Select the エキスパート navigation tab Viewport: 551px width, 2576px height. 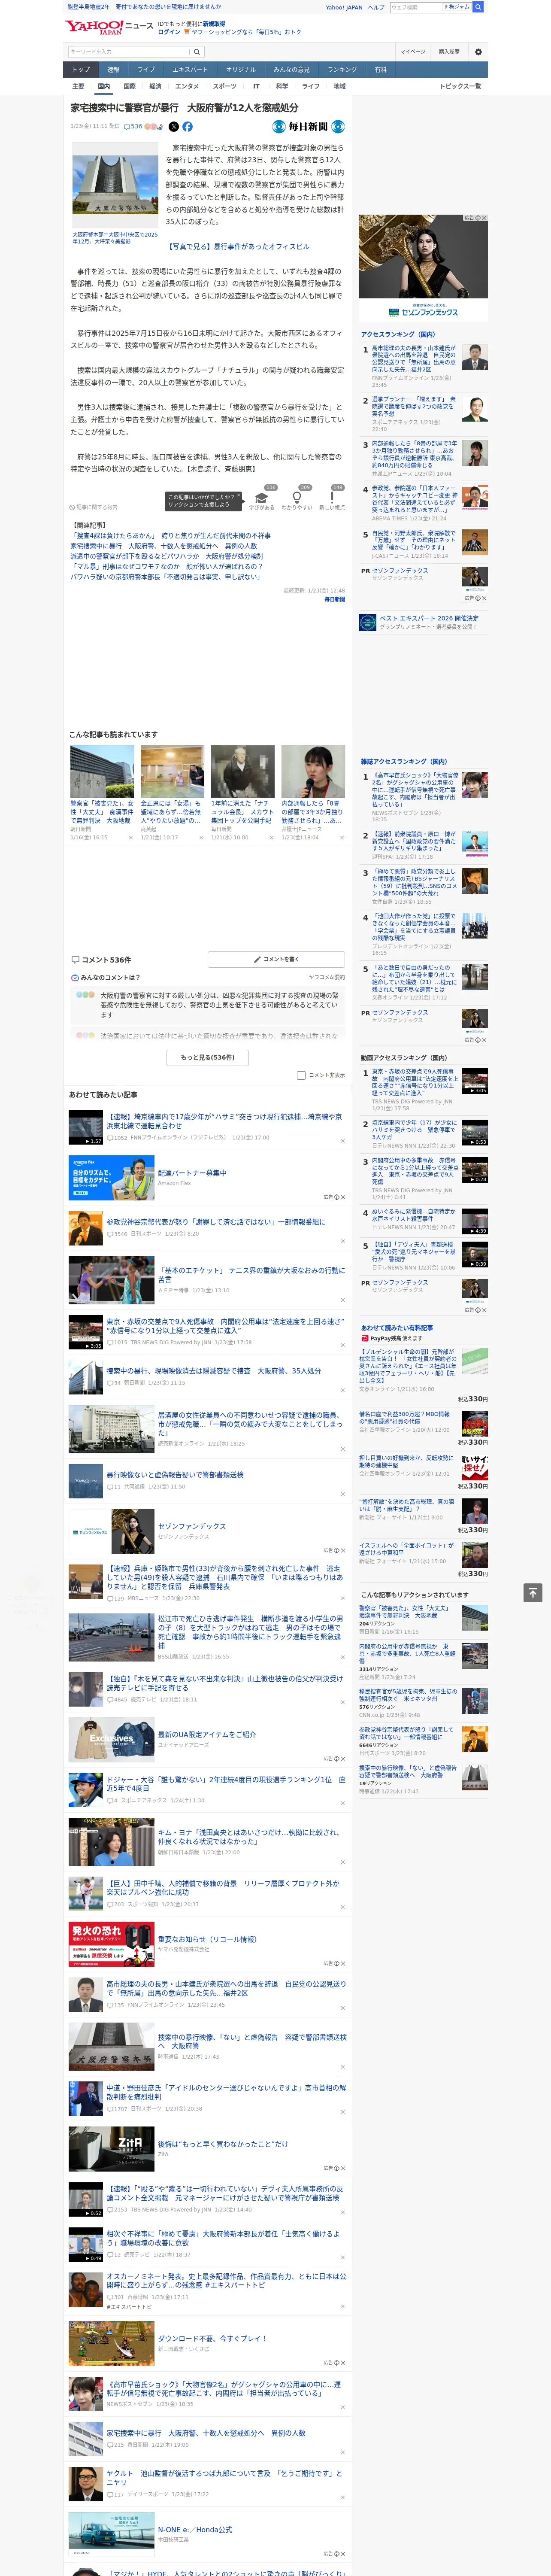click(x=190, y=70)
